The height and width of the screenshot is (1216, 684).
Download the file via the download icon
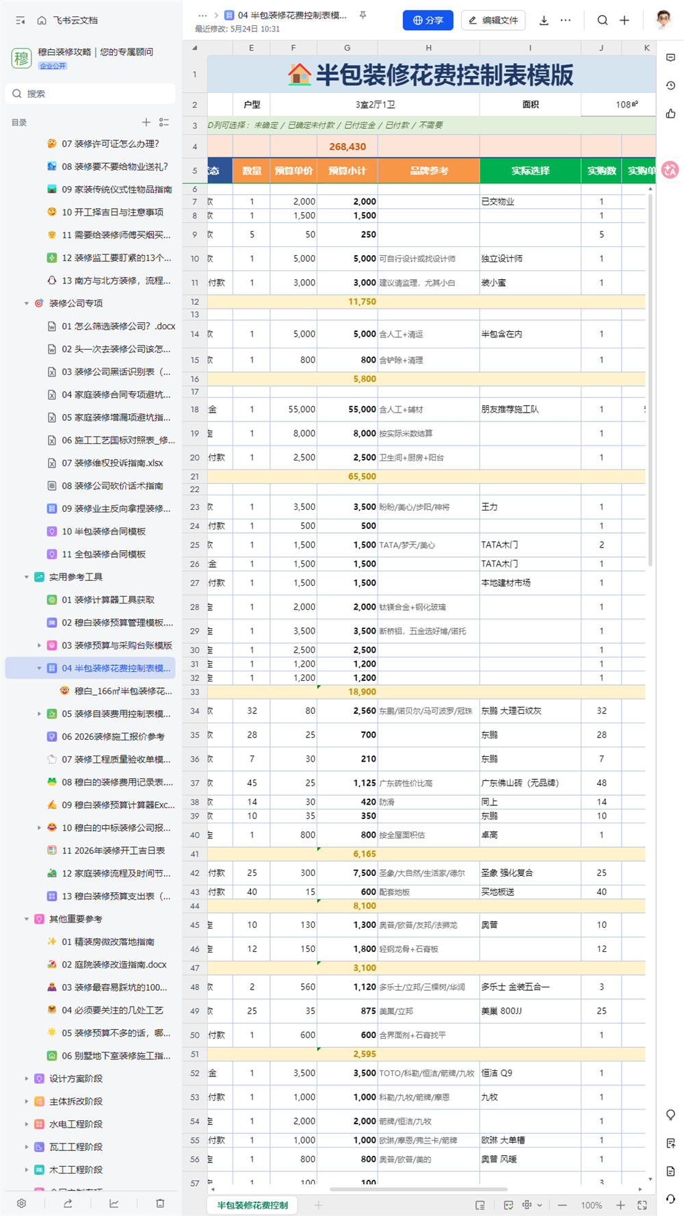544,21
